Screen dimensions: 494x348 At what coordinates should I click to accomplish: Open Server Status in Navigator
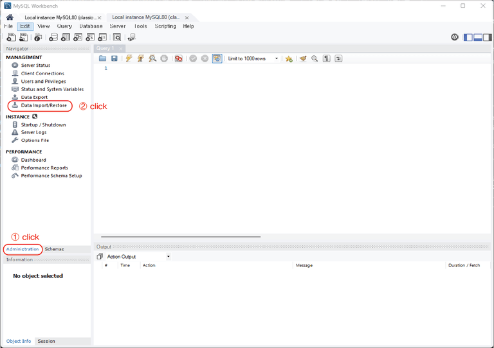[x=35, y=65]
